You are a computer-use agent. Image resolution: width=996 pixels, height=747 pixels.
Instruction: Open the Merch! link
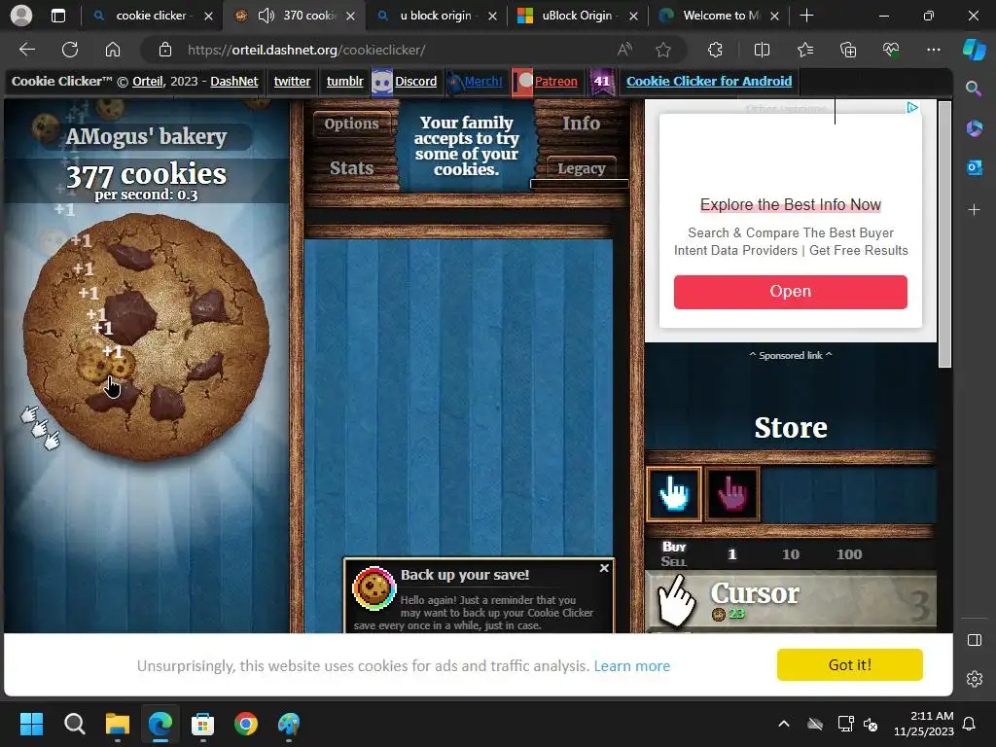482,82
